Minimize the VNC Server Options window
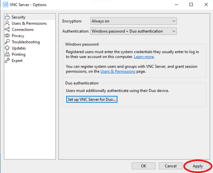This screenshot has height=173, width=213. point(176,5)
